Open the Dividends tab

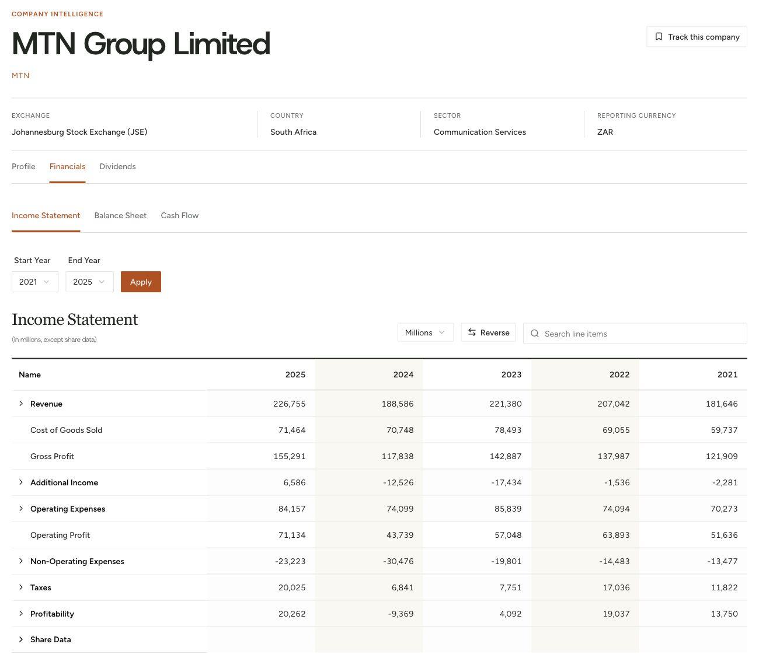point(117,166)
